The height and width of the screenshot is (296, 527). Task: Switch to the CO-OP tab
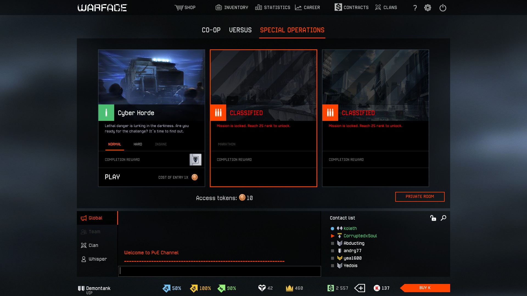[x=211, y=30]
